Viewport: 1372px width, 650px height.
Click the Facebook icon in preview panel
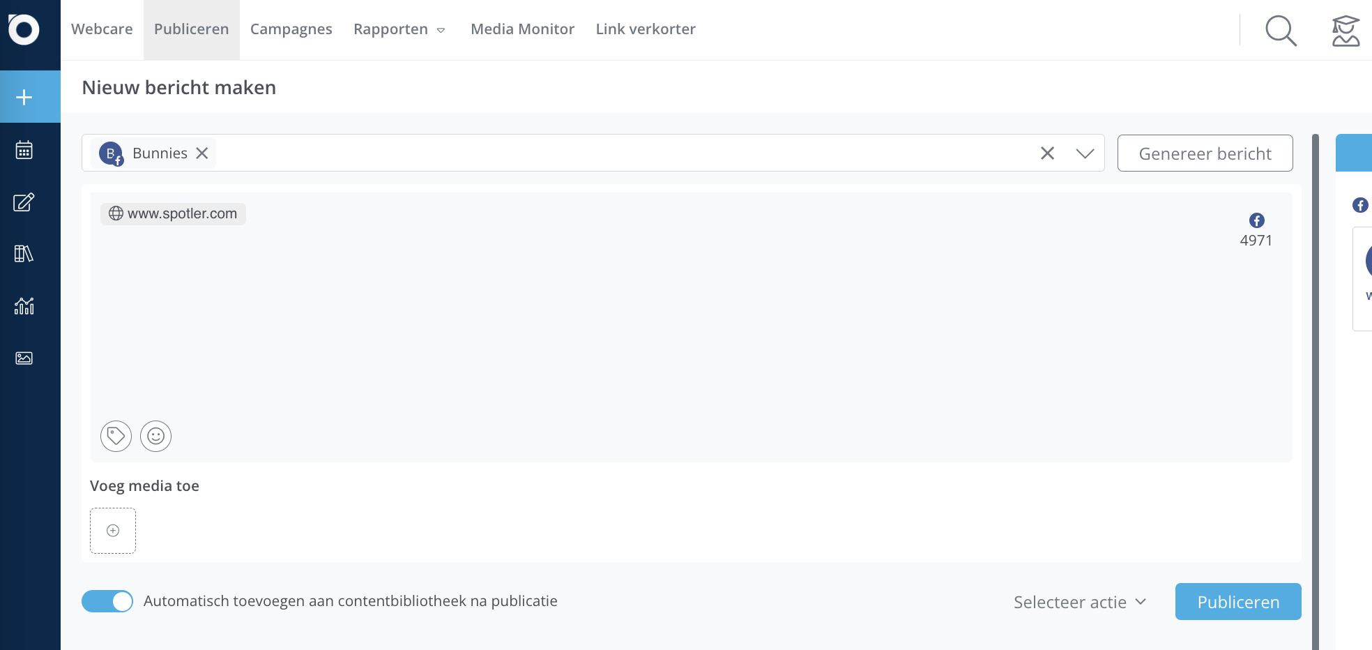[x=1360, y=205]
